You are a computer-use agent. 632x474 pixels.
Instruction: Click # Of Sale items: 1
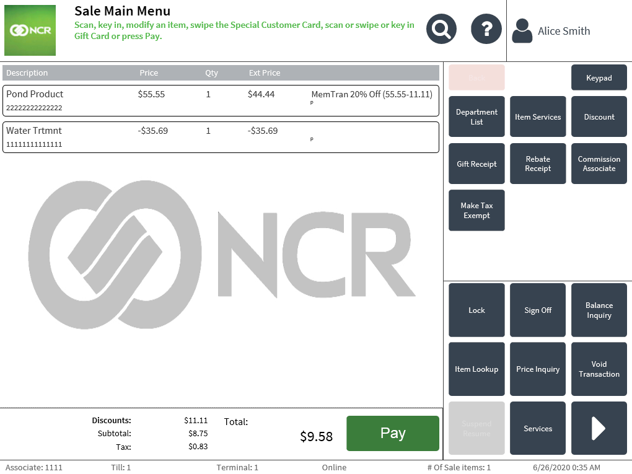click(459, 467)
